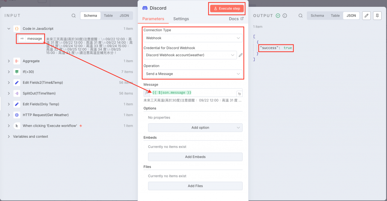The image size is (387, 201).
Task: Open the Connection Type dropdown
Action: (193, 38)
